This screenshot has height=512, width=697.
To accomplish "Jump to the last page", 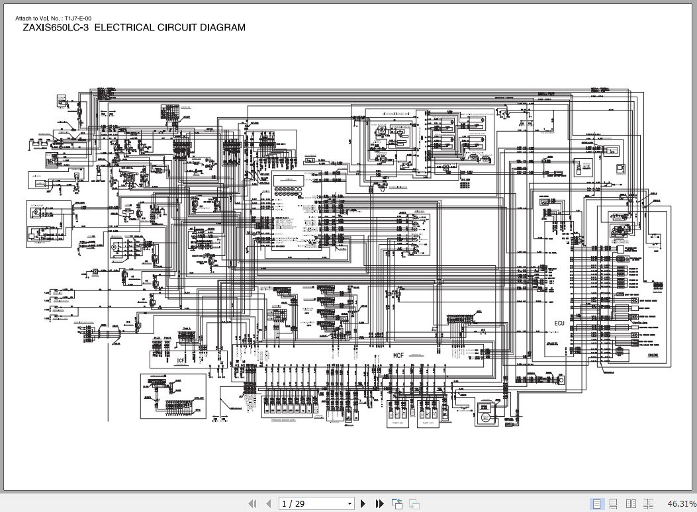I will [379, 503].
